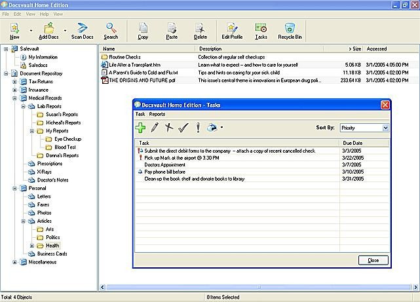This screenshot has width=420, height=302.
Task: Open the Task menu in the Tasks dialog
Action: 140,114
